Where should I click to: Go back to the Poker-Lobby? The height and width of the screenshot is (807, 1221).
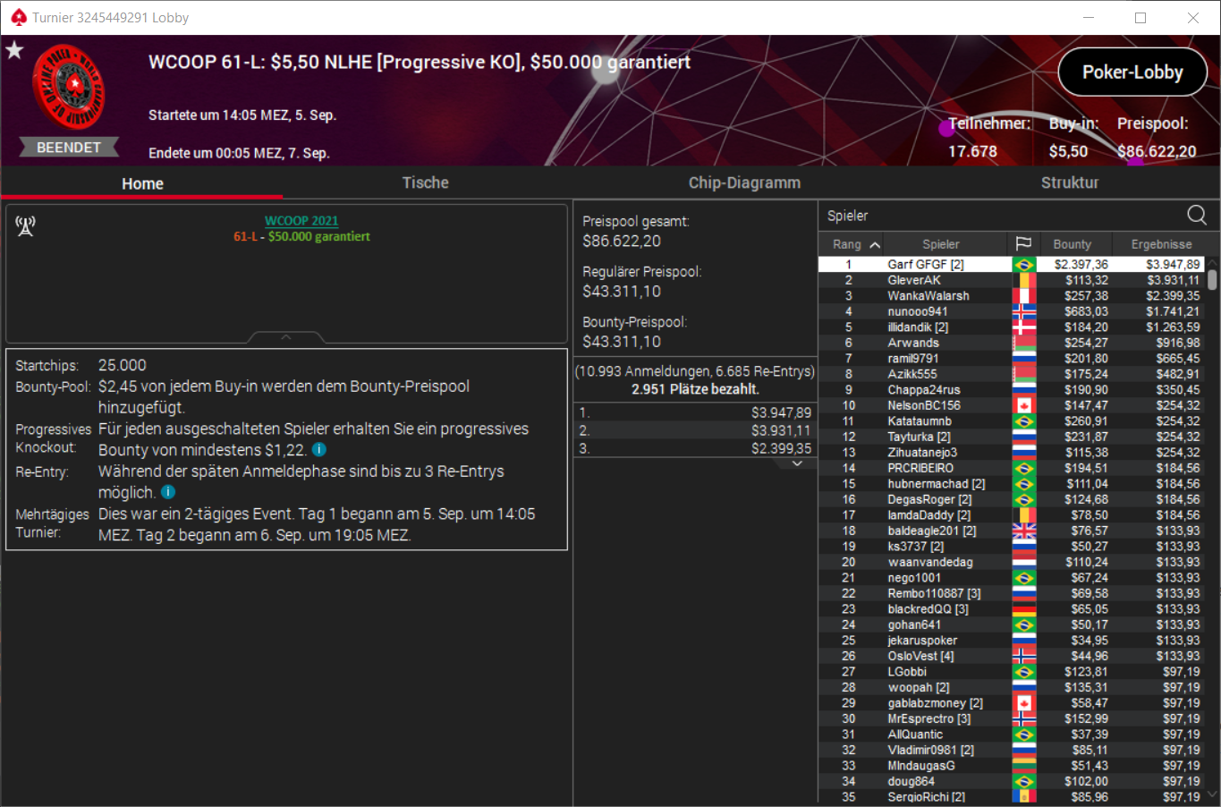click(x=1132, y=72)
